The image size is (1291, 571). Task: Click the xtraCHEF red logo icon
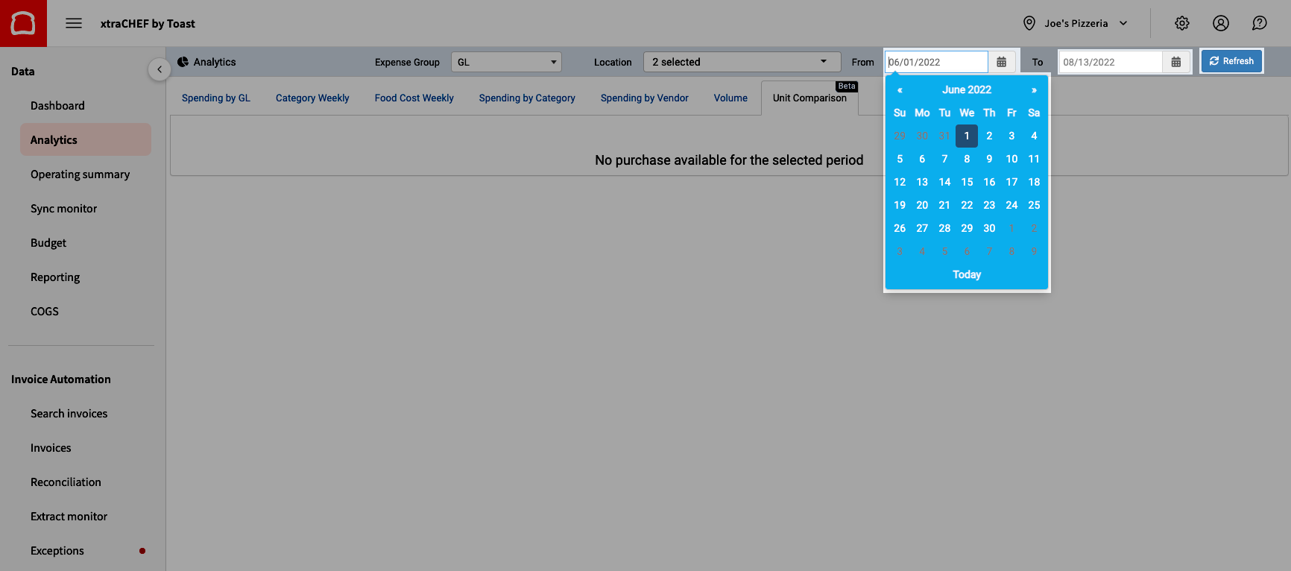tap(23, 23)
